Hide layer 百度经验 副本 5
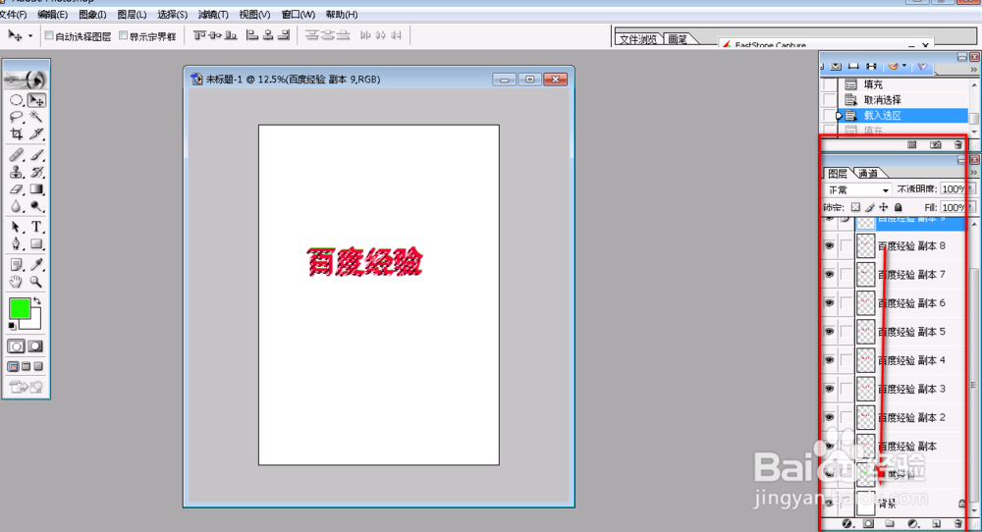Image resolution: width=982 pixels, height=532 pixels. click(829, 332)
